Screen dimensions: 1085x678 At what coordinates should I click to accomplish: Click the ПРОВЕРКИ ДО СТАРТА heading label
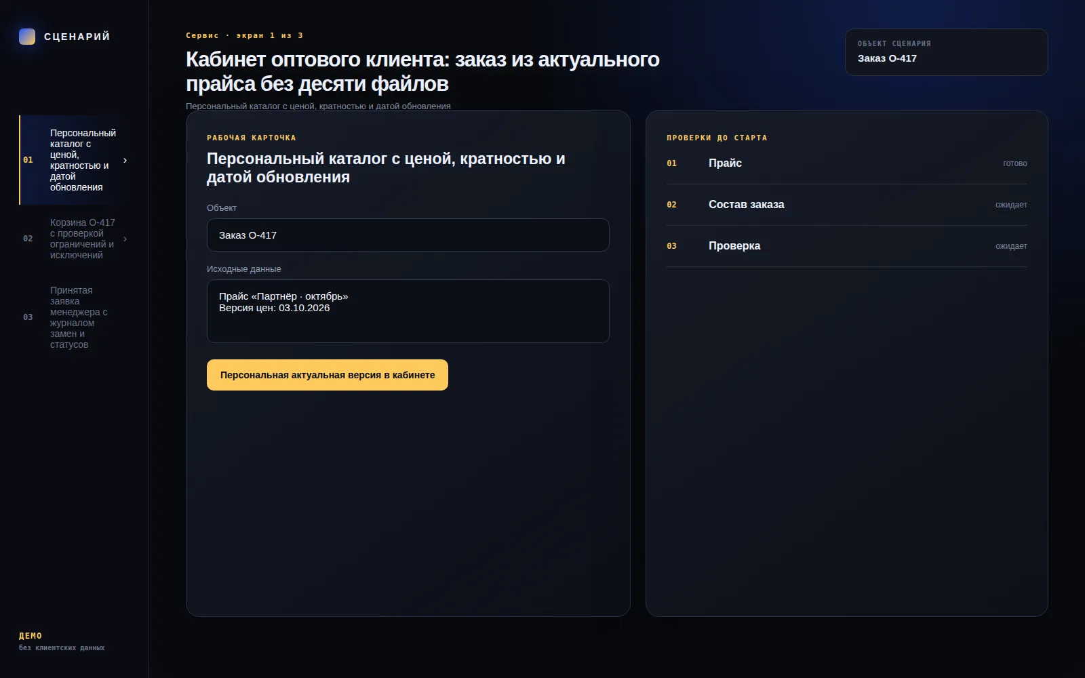pos(717,138)
